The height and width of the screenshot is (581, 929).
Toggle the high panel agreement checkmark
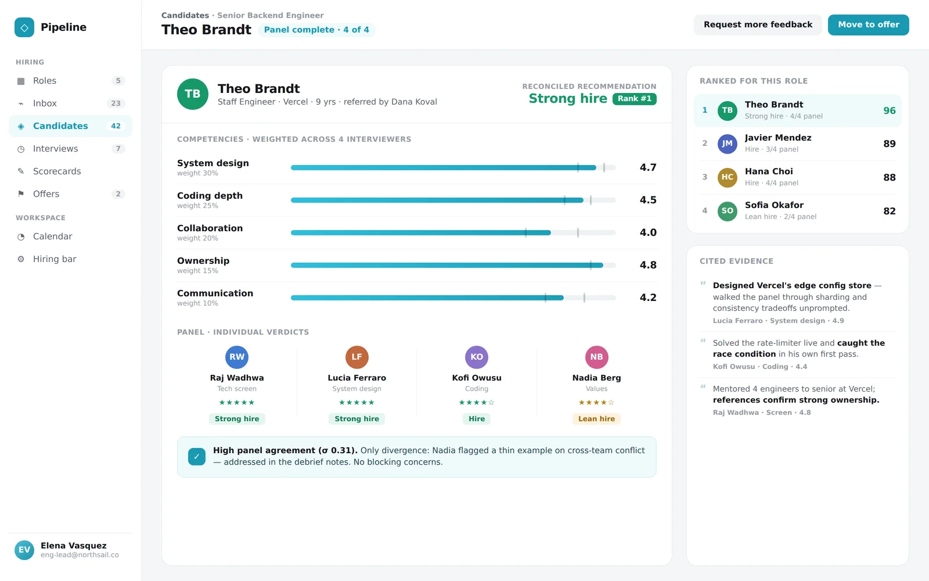[x=197, y=457]
